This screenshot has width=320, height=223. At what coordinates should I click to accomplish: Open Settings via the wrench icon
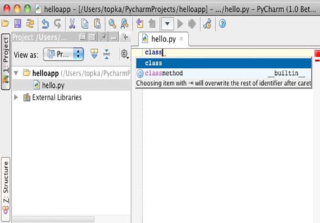(x=208, y=24)
